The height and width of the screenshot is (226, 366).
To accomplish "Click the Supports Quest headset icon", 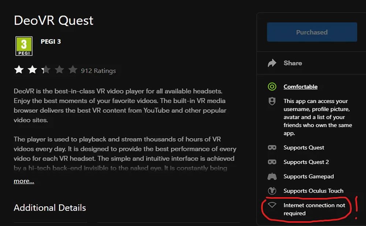I will coord(272,148).
